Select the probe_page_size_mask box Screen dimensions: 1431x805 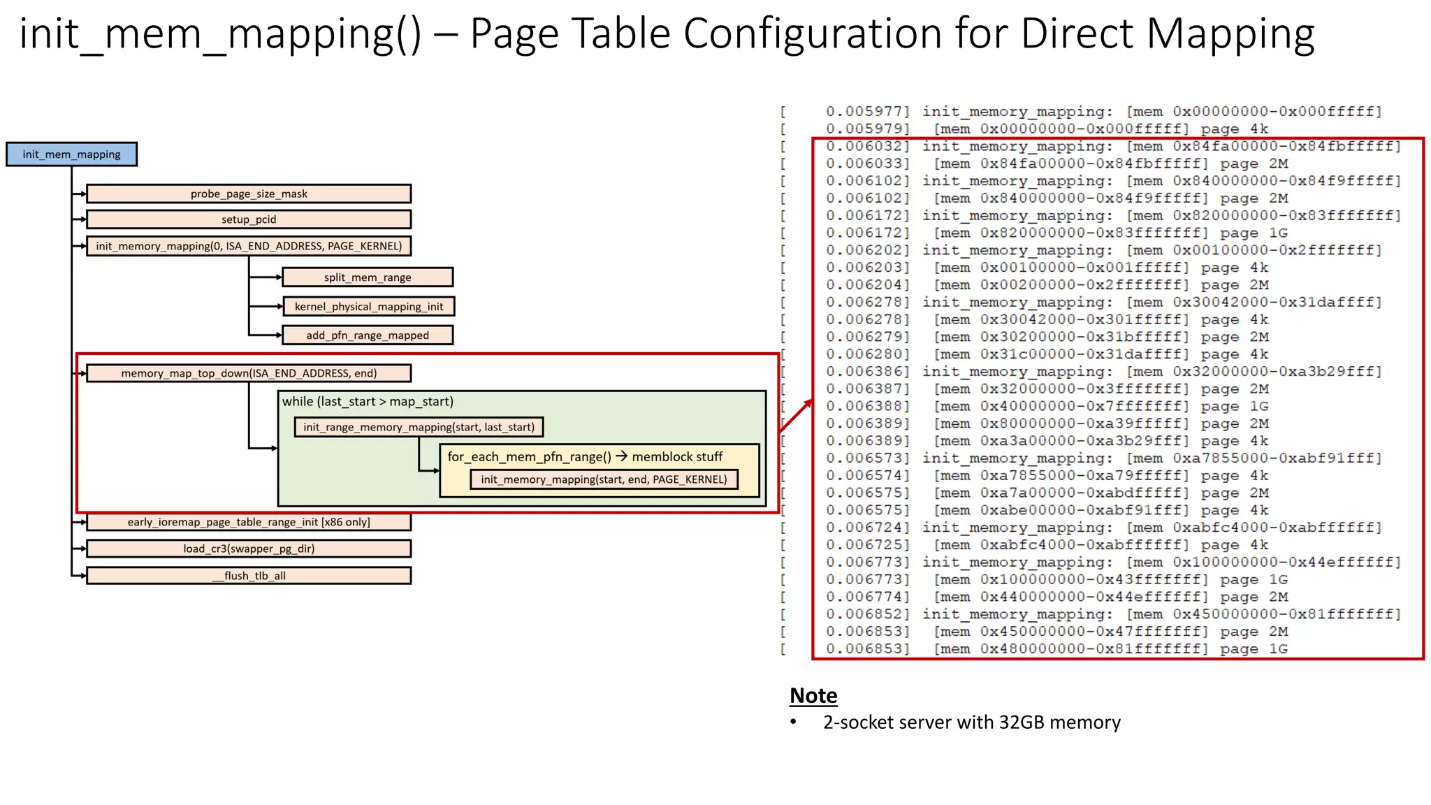pos(249,194)
